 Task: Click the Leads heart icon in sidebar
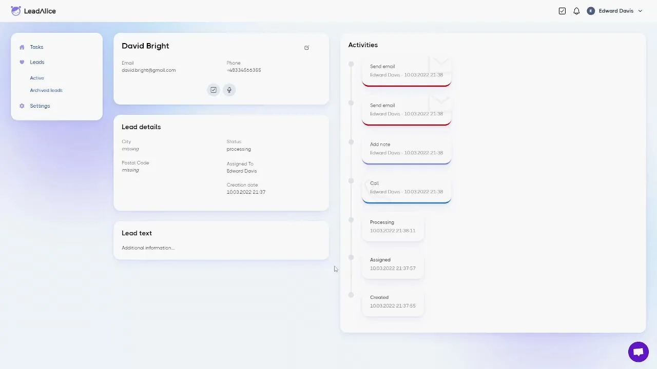point(22,62)
